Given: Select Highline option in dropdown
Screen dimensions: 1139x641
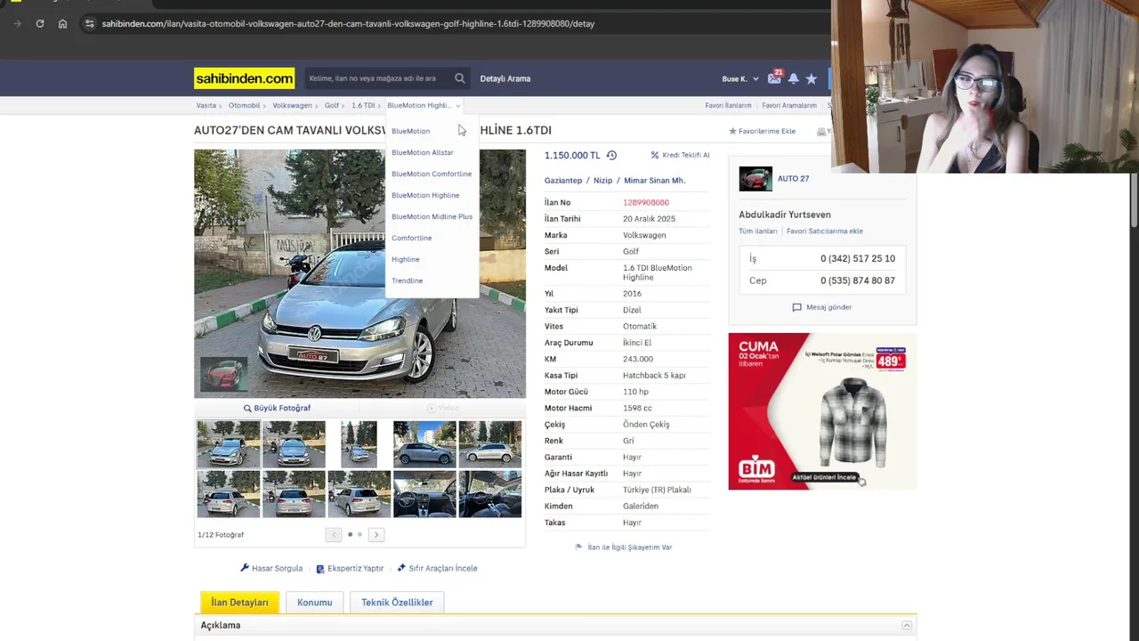Looking at the screenshot, I should (405, 259).
